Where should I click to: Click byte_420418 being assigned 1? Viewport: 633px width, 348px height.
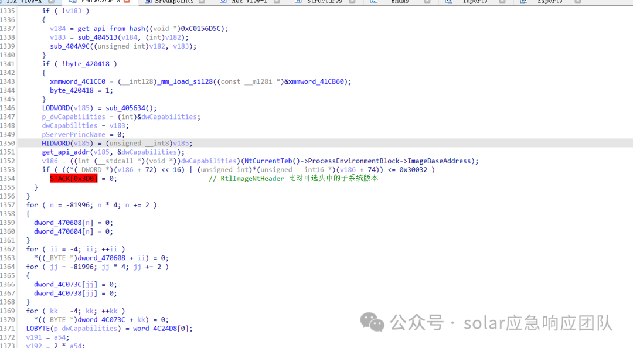[72, 90]
